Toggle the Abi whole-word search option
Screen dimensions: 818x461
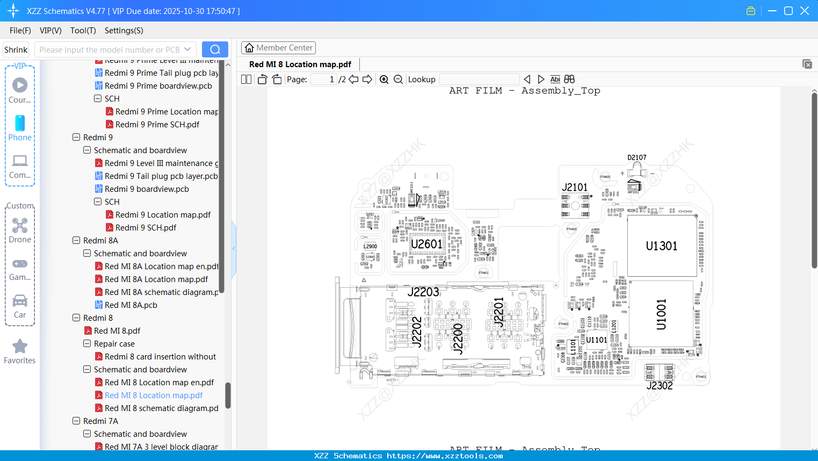555,79
